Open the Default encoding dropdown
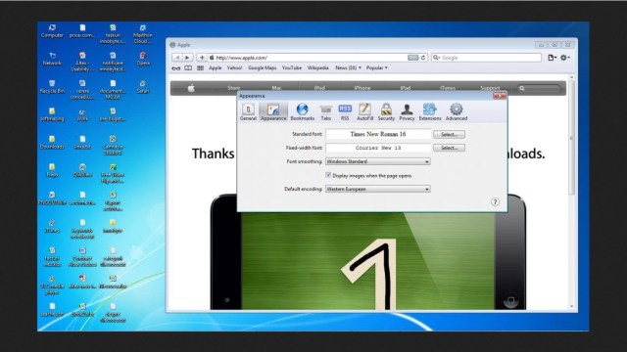The height and width of the screenshot is (352, 627). point(378,189)
